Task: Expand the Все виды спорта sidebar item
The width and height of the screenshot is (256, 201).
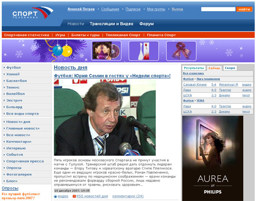Action: (x=23, y=114)
